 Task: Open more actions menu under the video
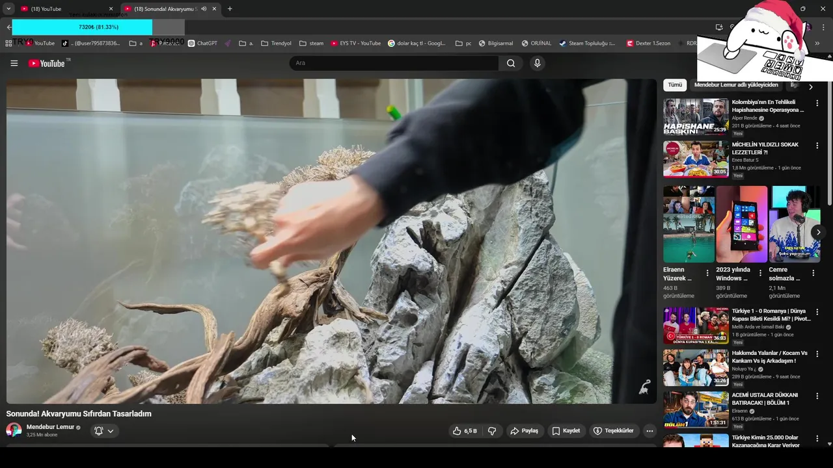pyautogui.click(x=649, y=431)
